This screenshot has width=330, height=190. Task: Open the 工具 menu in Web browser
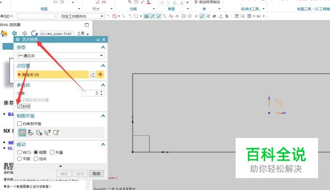point(83,33)
